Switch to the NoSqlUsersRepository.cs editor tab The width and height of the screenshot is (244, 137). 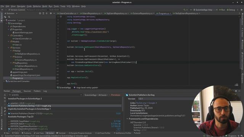(186, 13)
